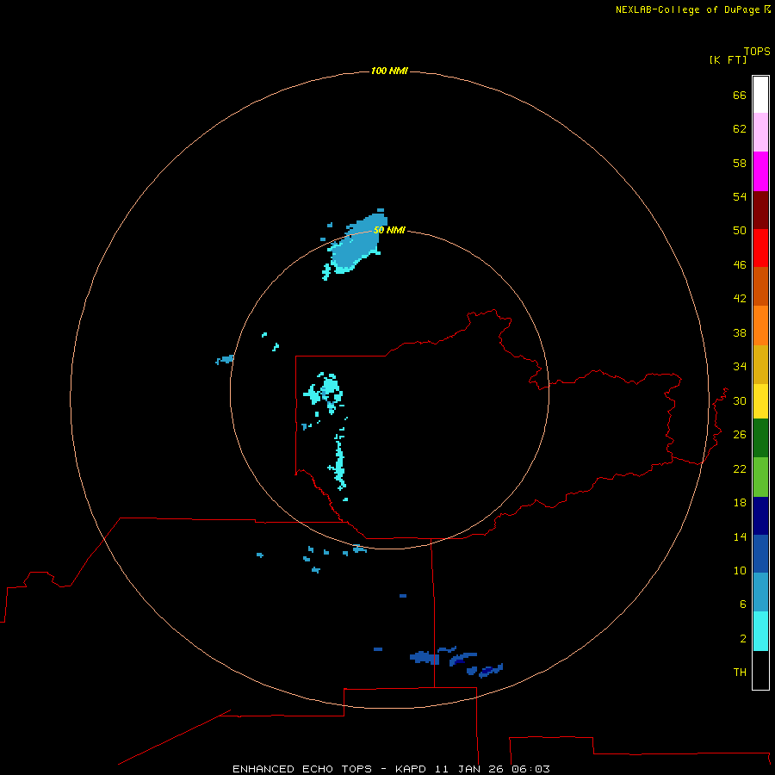Click the bright red swatch at 50 K FT
The width and height of the screenshot is (775, 775).
(x=760, y=248)
